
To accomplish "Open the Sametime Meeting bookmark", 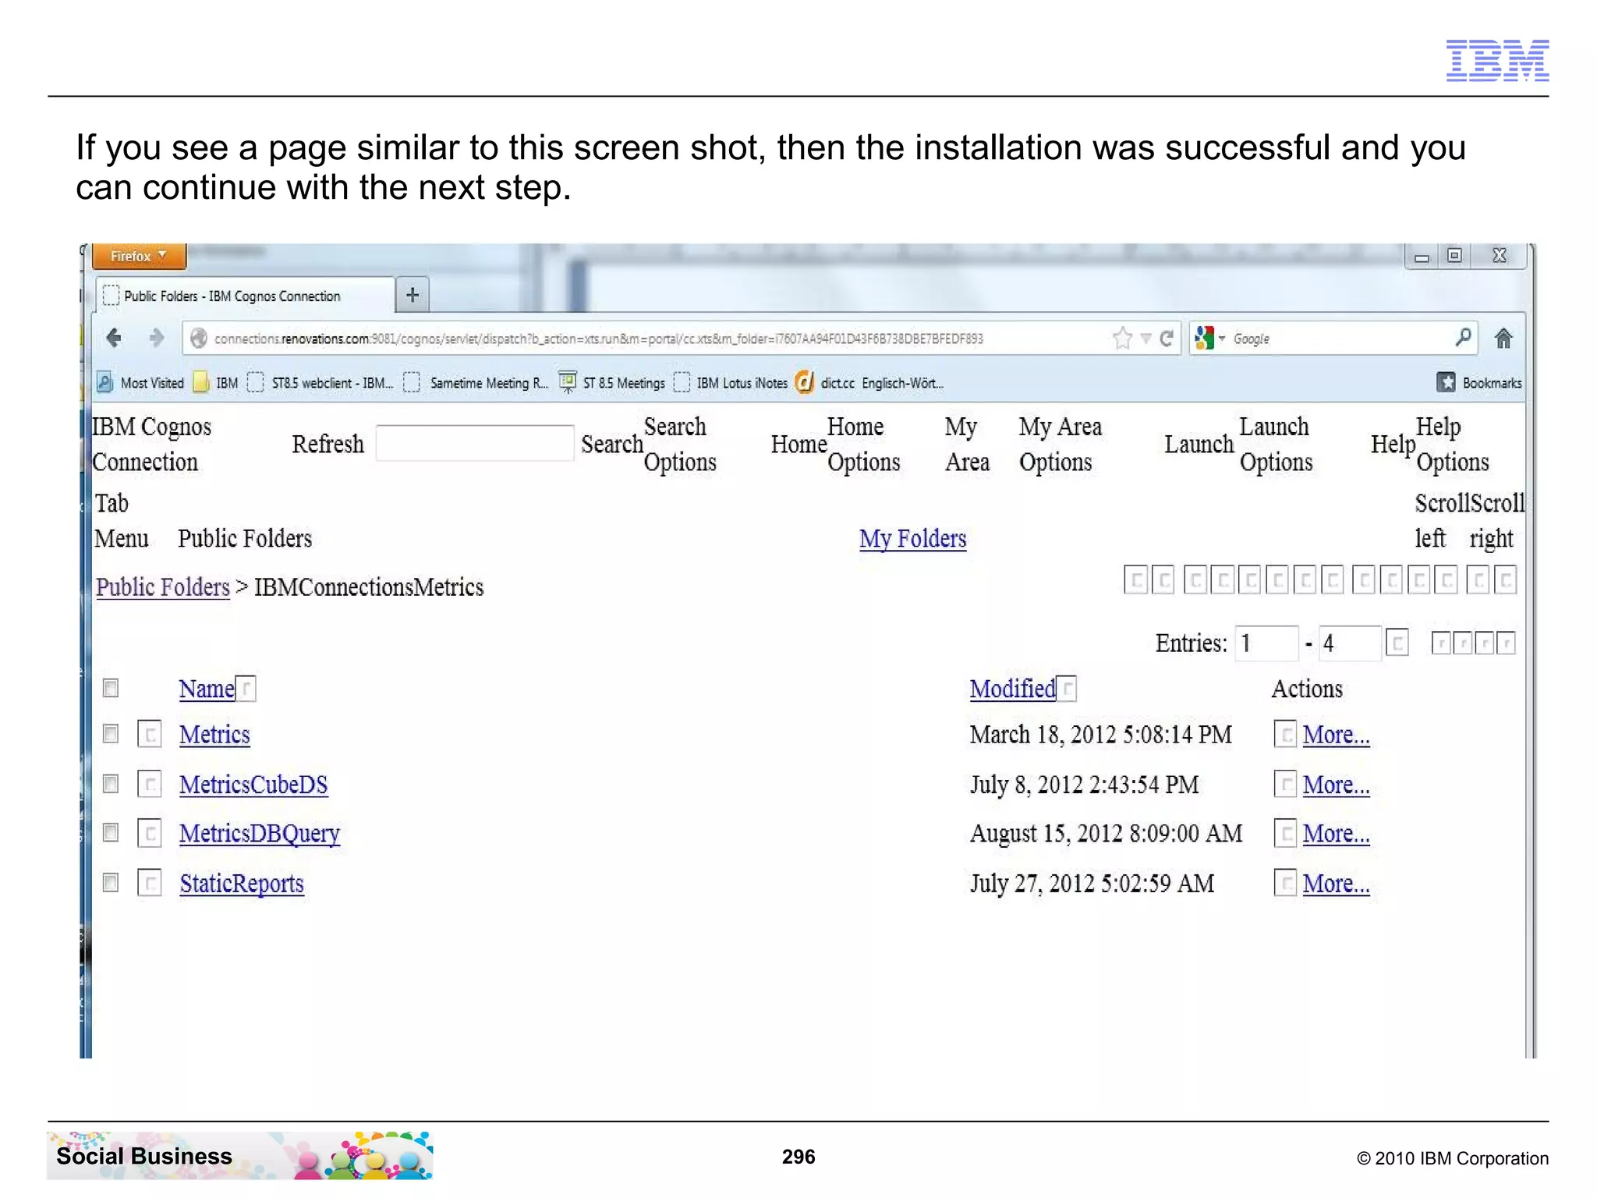I will point(476,383).
